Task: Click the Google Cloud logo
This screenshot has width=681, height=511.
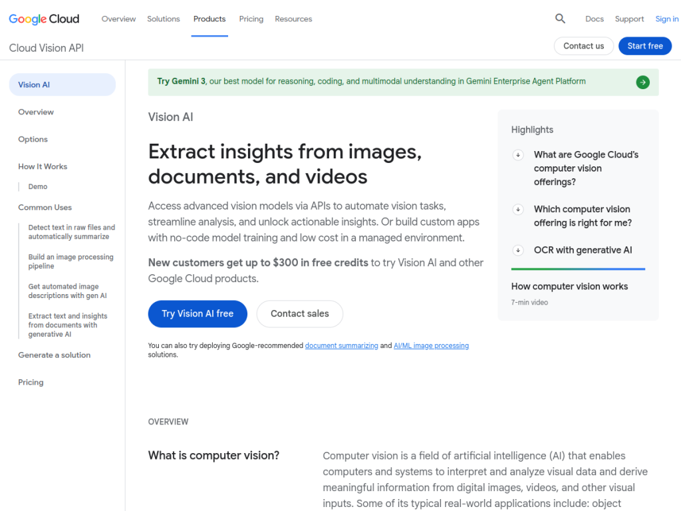Action: 44,19
